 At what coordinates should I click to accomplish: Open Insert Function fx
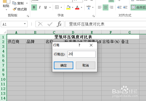click(x=59, y=24)
